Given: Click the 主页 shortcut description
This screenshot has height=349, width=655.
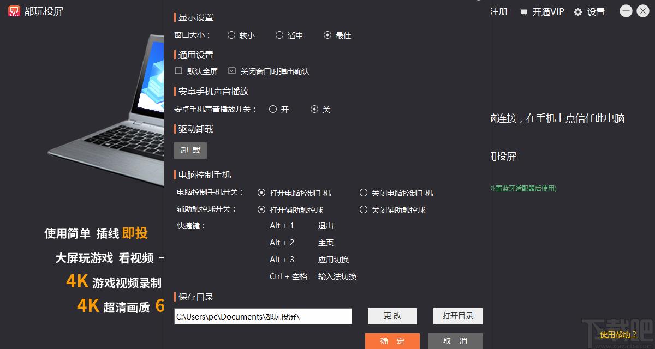Looking at the screenshot, I should (326, 243).
